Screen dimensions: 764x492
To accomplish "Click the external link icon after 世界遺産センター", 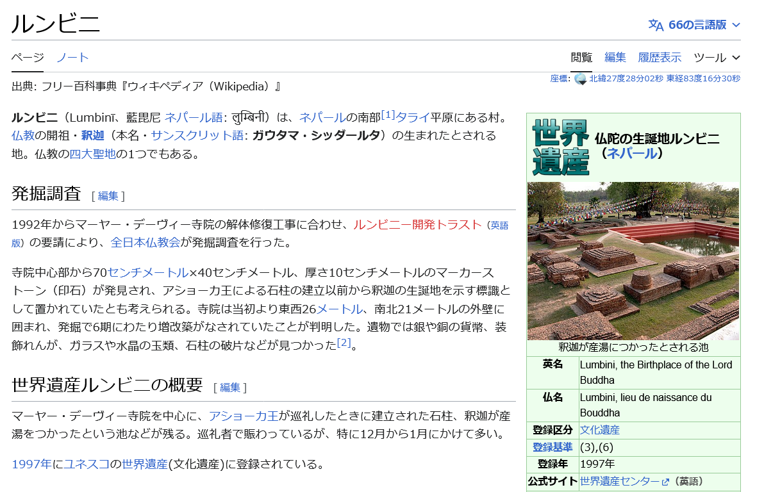I will [665, 482].
